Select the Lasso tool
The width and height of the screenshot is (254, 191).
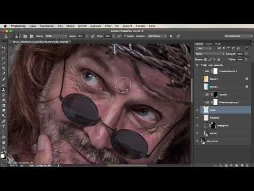(x=3, y=58)
